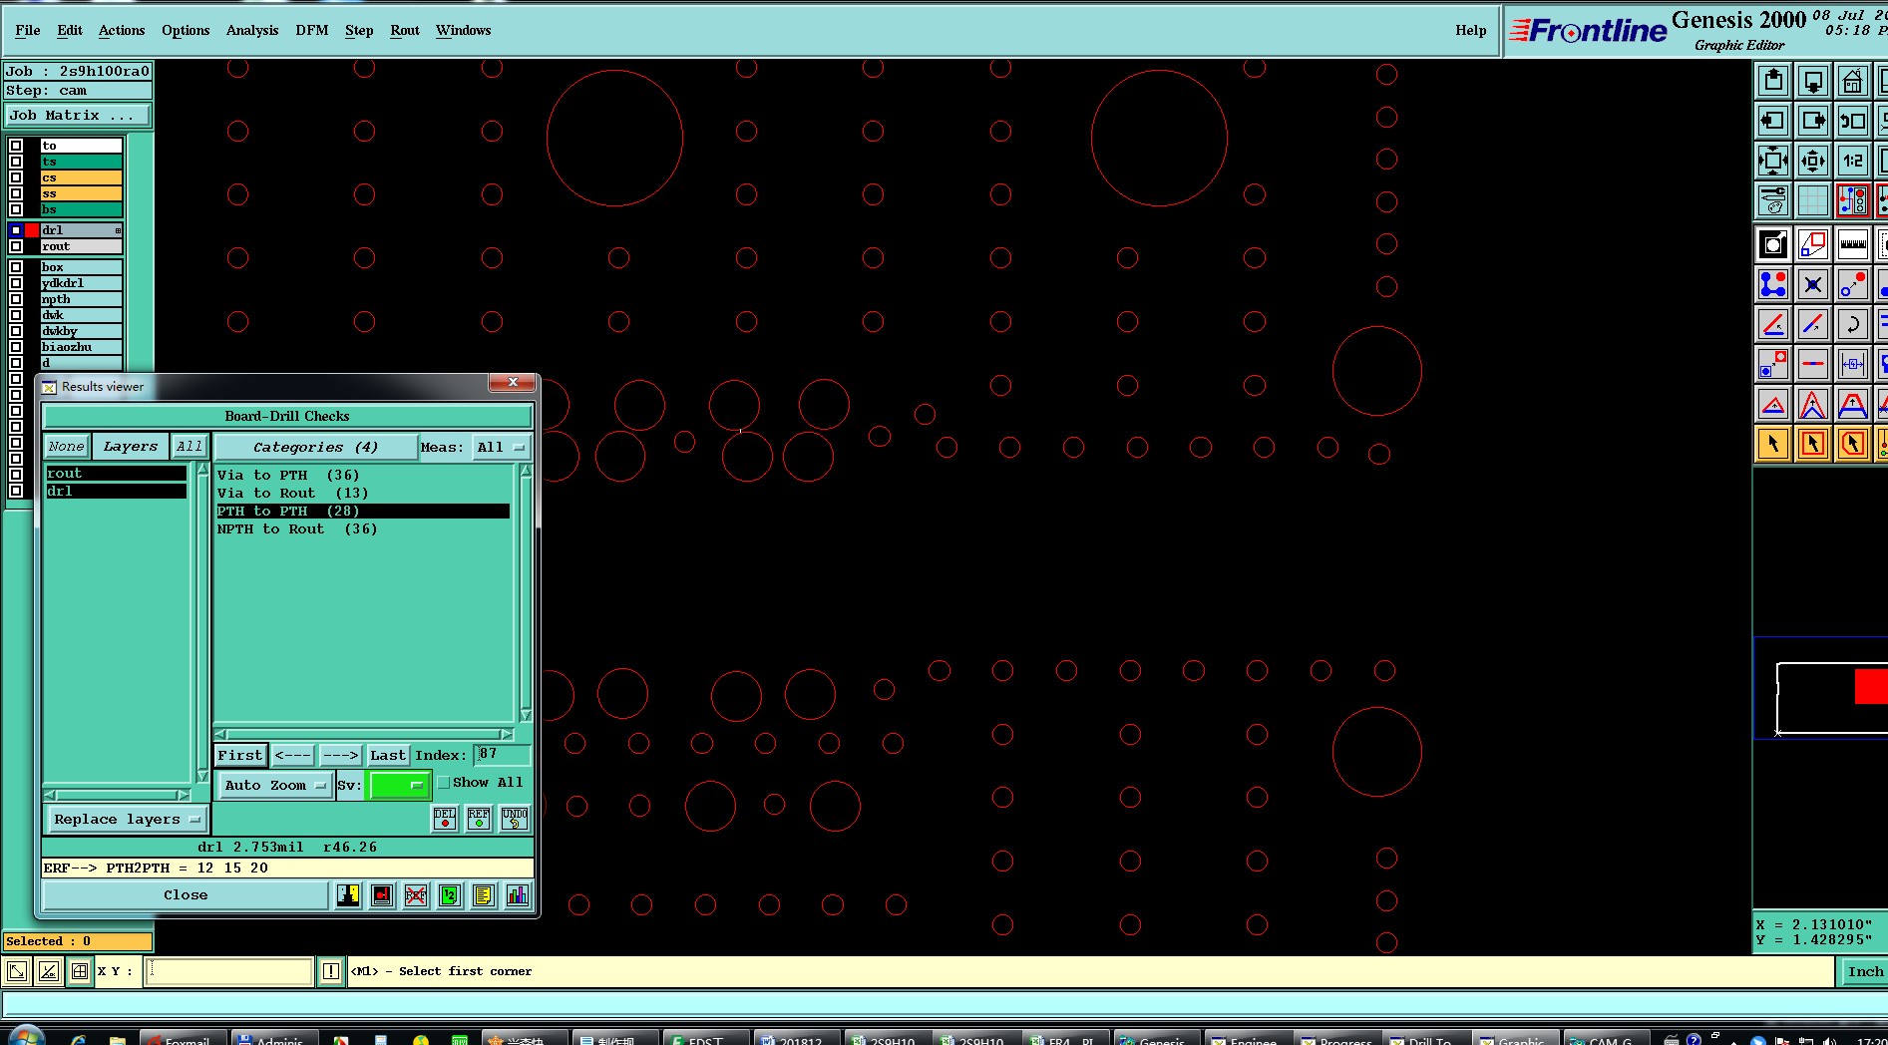This screenshot has width=1888, height=1045.
Task: Toggle the 'ss' layer checkbox
Action: (x=16, y=193)
